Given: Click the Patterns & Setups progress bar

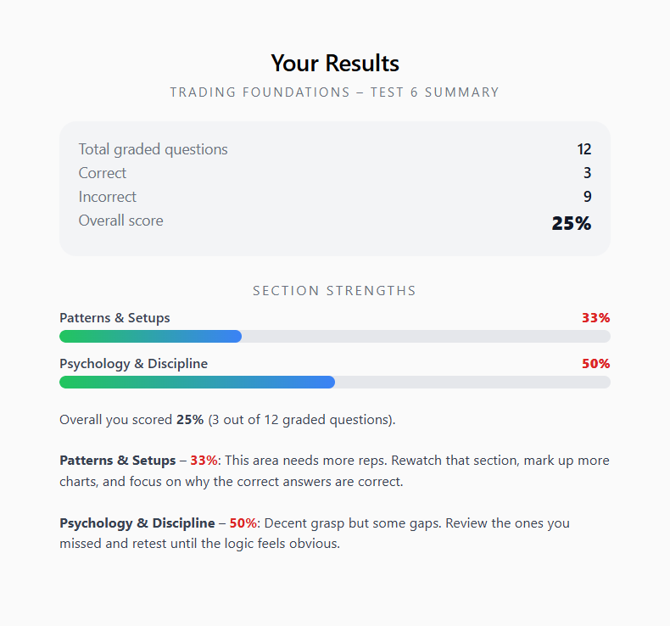Looking at the screenshot, I should pos(334,336).
